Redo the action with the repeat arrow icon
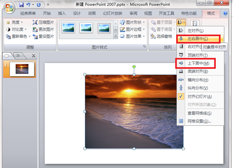Viewport: 233px width, 168px height. [x=39, y=5]
